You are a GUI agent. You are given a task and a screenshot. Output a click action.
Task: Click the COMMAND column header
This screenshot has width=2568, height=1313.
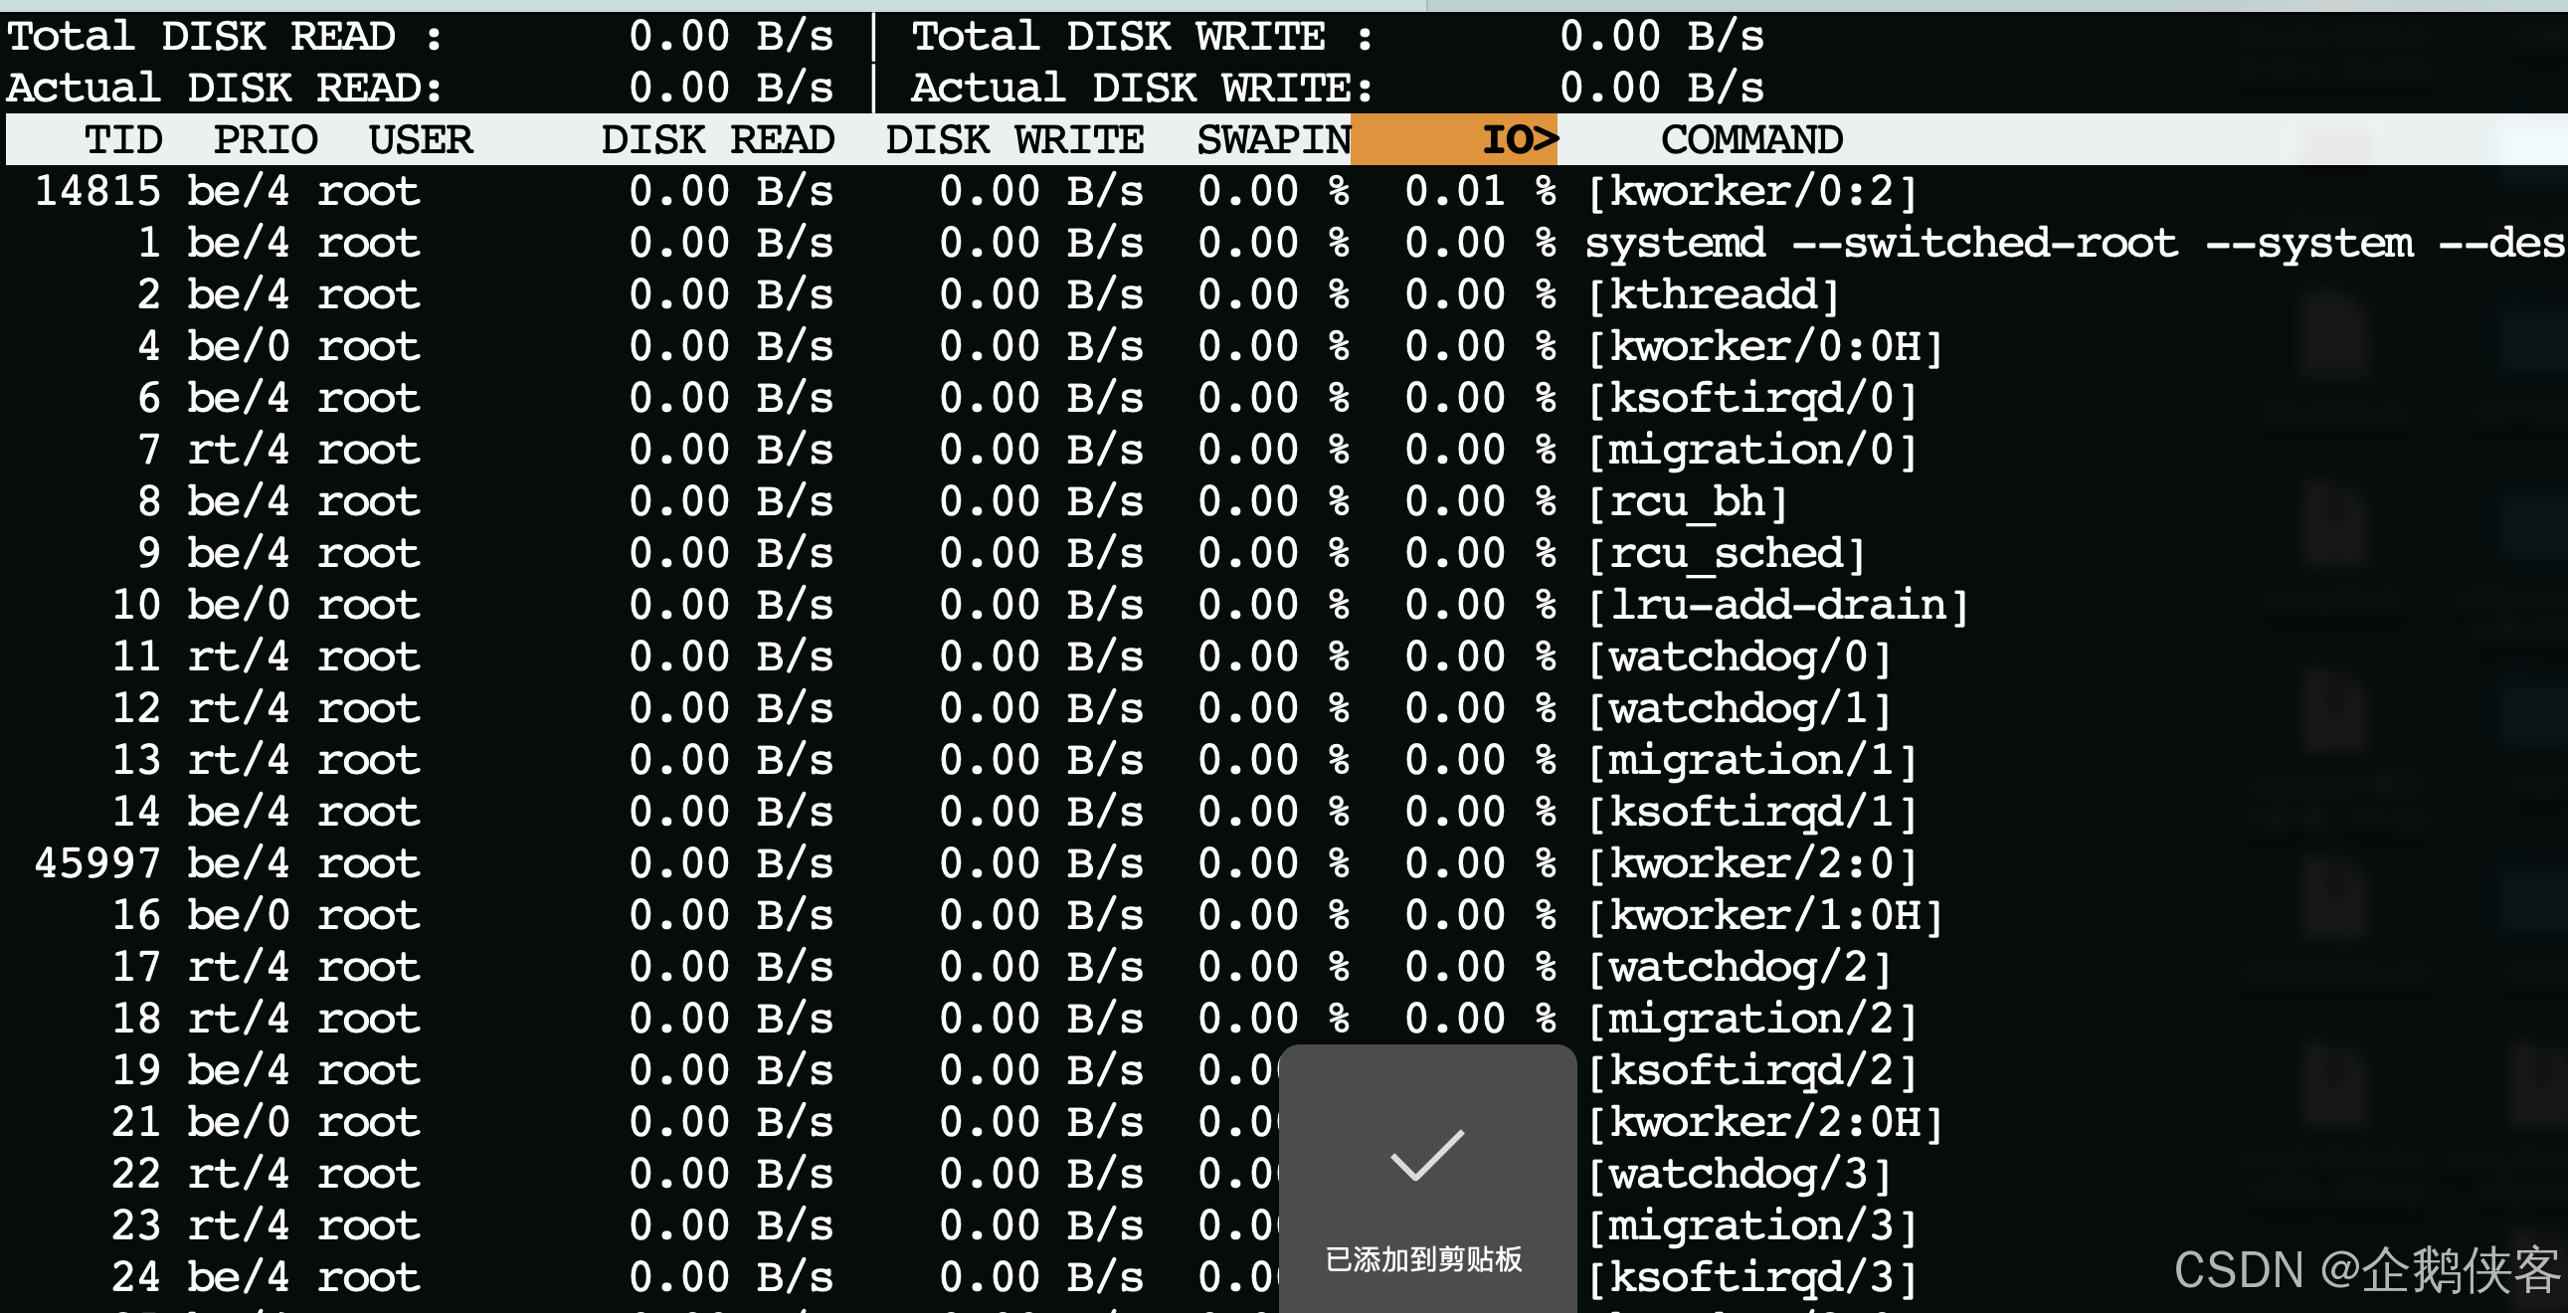click(x=1751, y=139)
